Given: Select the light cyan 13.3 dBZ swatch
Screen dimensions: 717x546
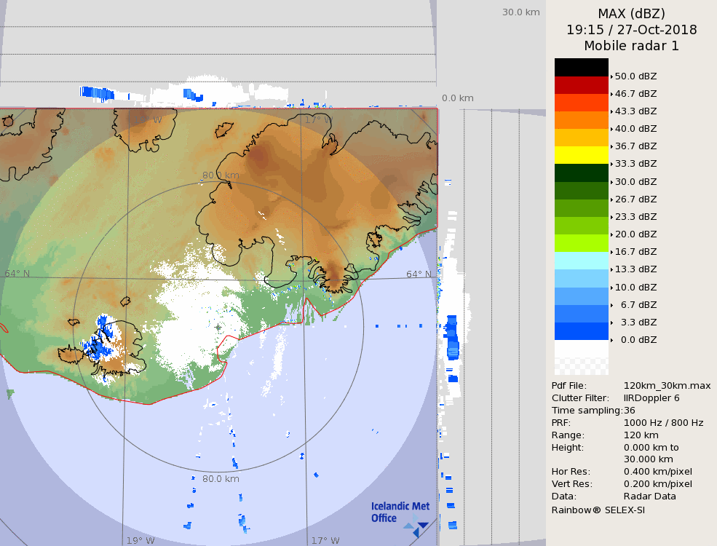Looking at the screenshot, I should pyautogui.click(x=581, y=261).
